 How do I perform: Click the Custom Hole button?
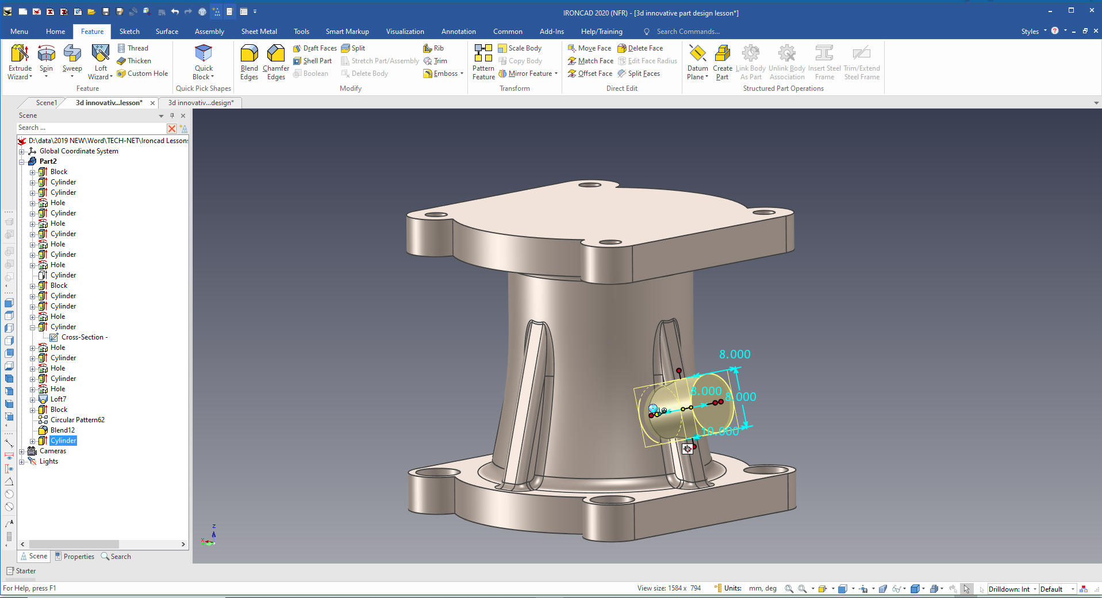point(143,74)
